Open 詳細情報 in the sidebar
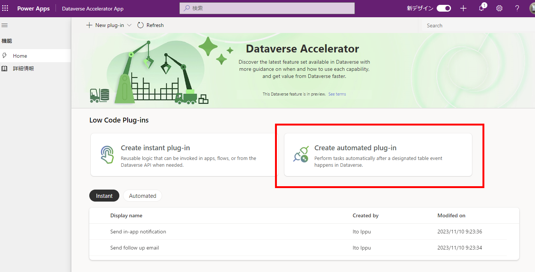This screenshot has width=535, height=272. coord(24,68)
